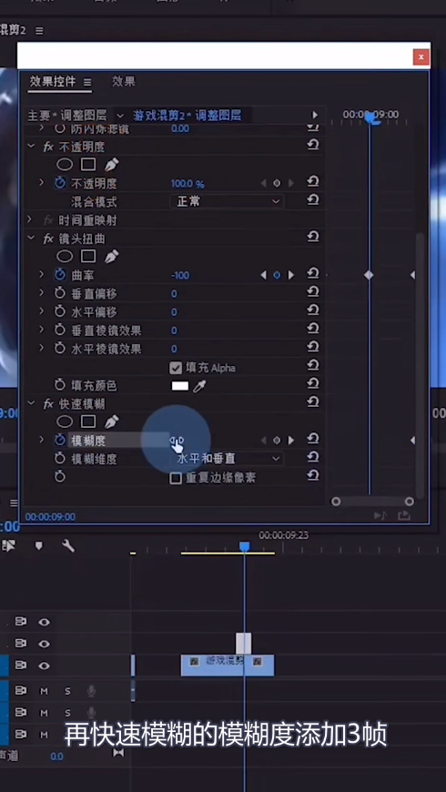Open the 填充颜色 white color swatch
Viewport: 446px width, 792px height.
tap(180, 386)
